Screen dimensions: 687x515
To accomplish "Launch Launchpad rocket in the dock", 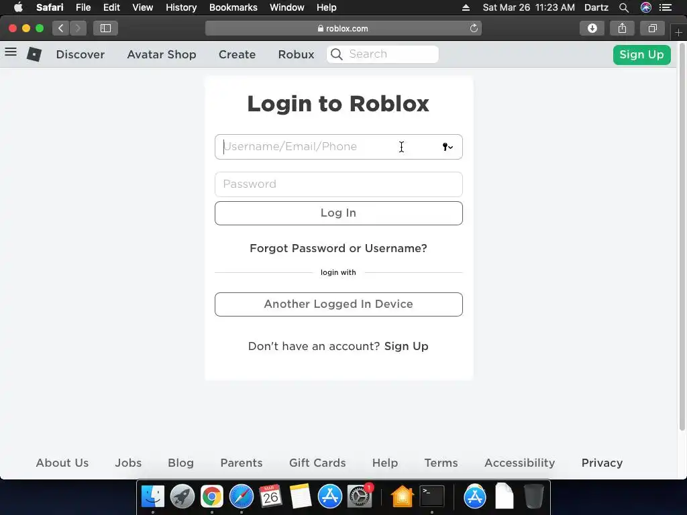I will pyautogui.click(x=182, y=497).
